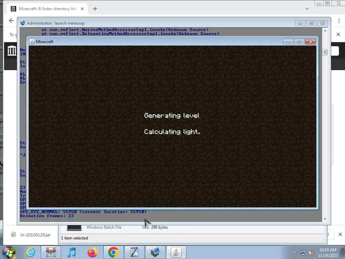Open the Chrome three-dot menu
The image size is (345, 259).
pyautogui.click(x=339, y=21)
